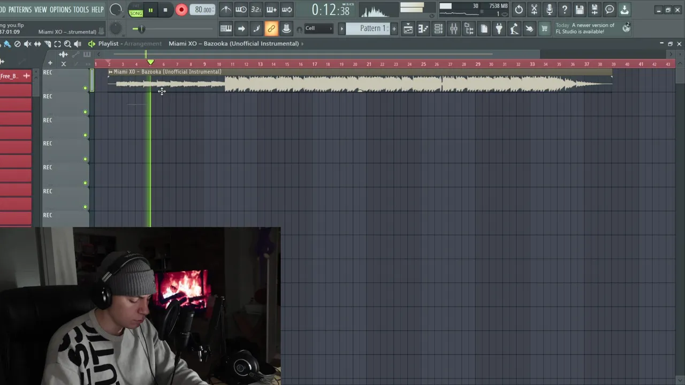Select the playlist playback speaker tool
Screen dimensions: 685x385
coord(78,44)
